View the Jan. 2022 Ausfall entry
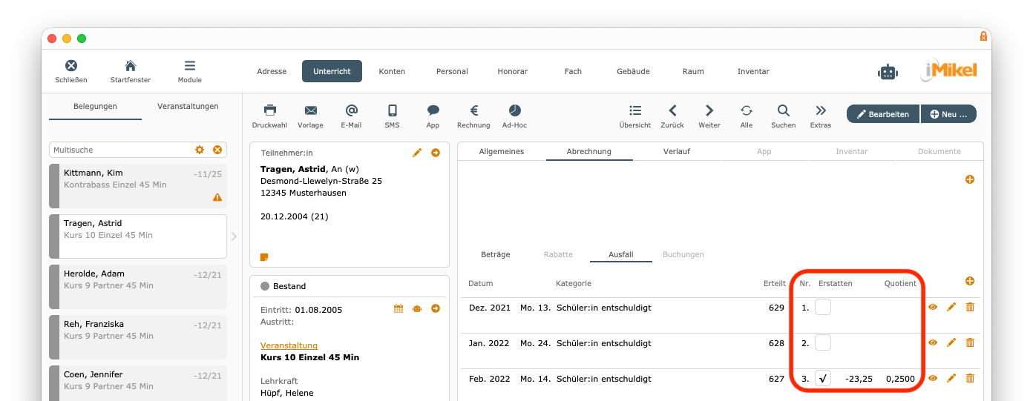Viewport: 1033px width, 401px height. (933, 342)
